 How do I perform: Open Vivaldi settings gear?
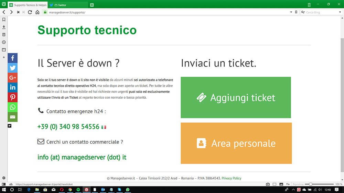tap(4, 178)
